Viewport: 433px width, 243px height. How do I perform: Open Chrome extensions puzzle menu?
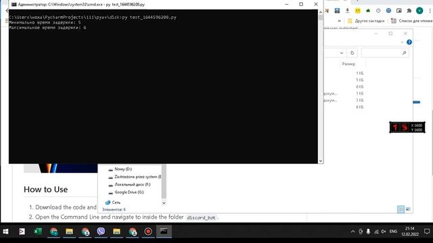pyautogui.click(x=409, y=11)
